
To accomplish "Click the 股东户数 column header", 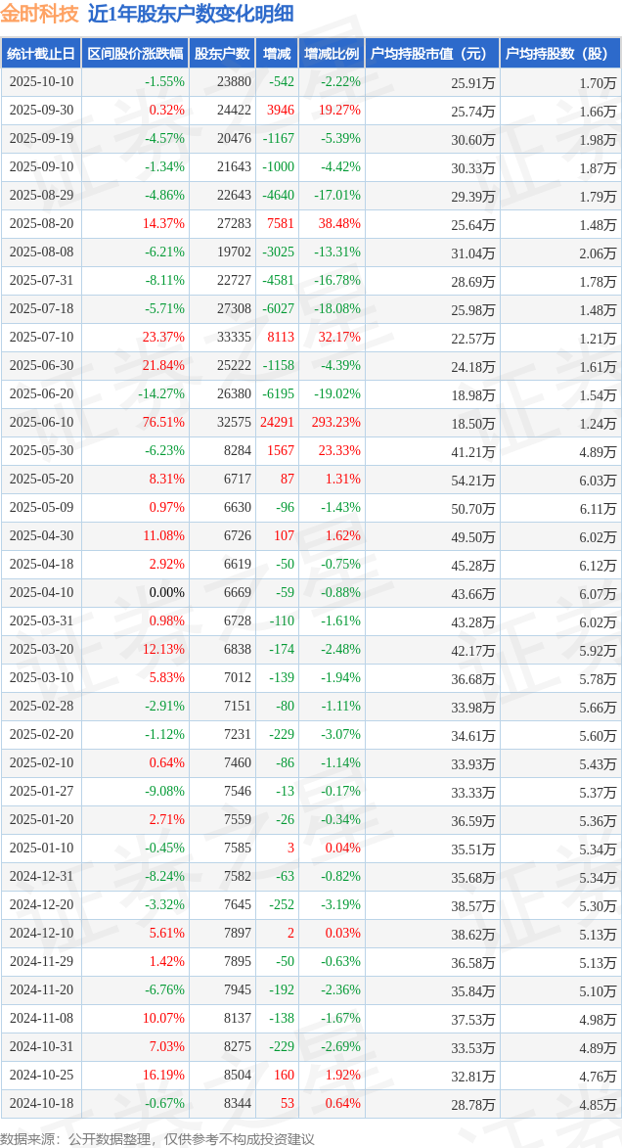I will (x=222, y=54).
